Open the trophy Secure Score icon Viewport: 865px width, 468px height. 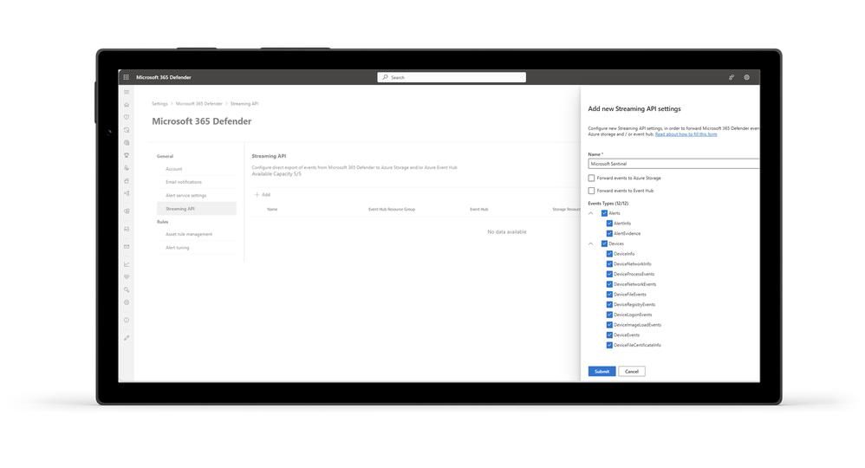click(x=127, y=156)
